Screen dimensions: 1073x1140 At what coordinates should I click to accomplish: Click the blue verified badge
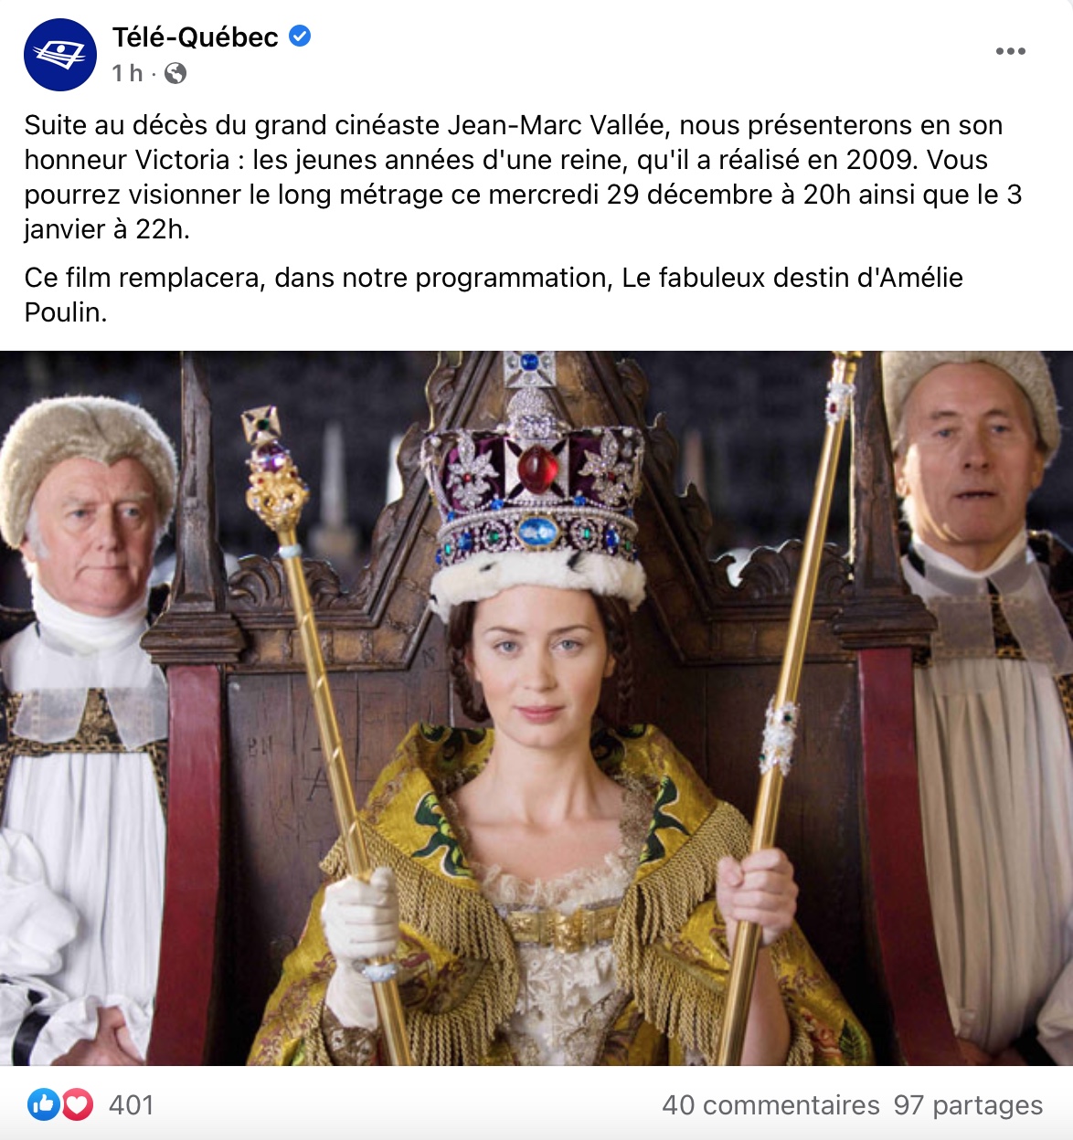pos(300,37)
